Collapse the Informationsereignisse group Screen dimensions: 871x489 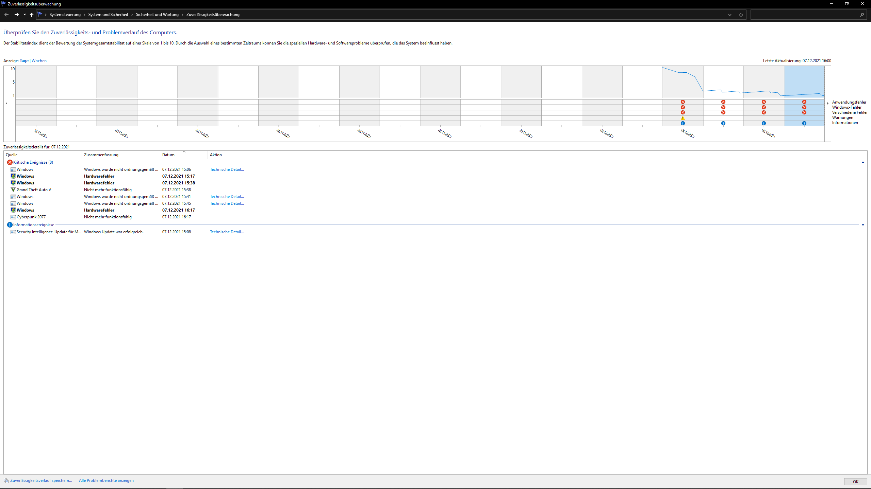tap(863, 225)
